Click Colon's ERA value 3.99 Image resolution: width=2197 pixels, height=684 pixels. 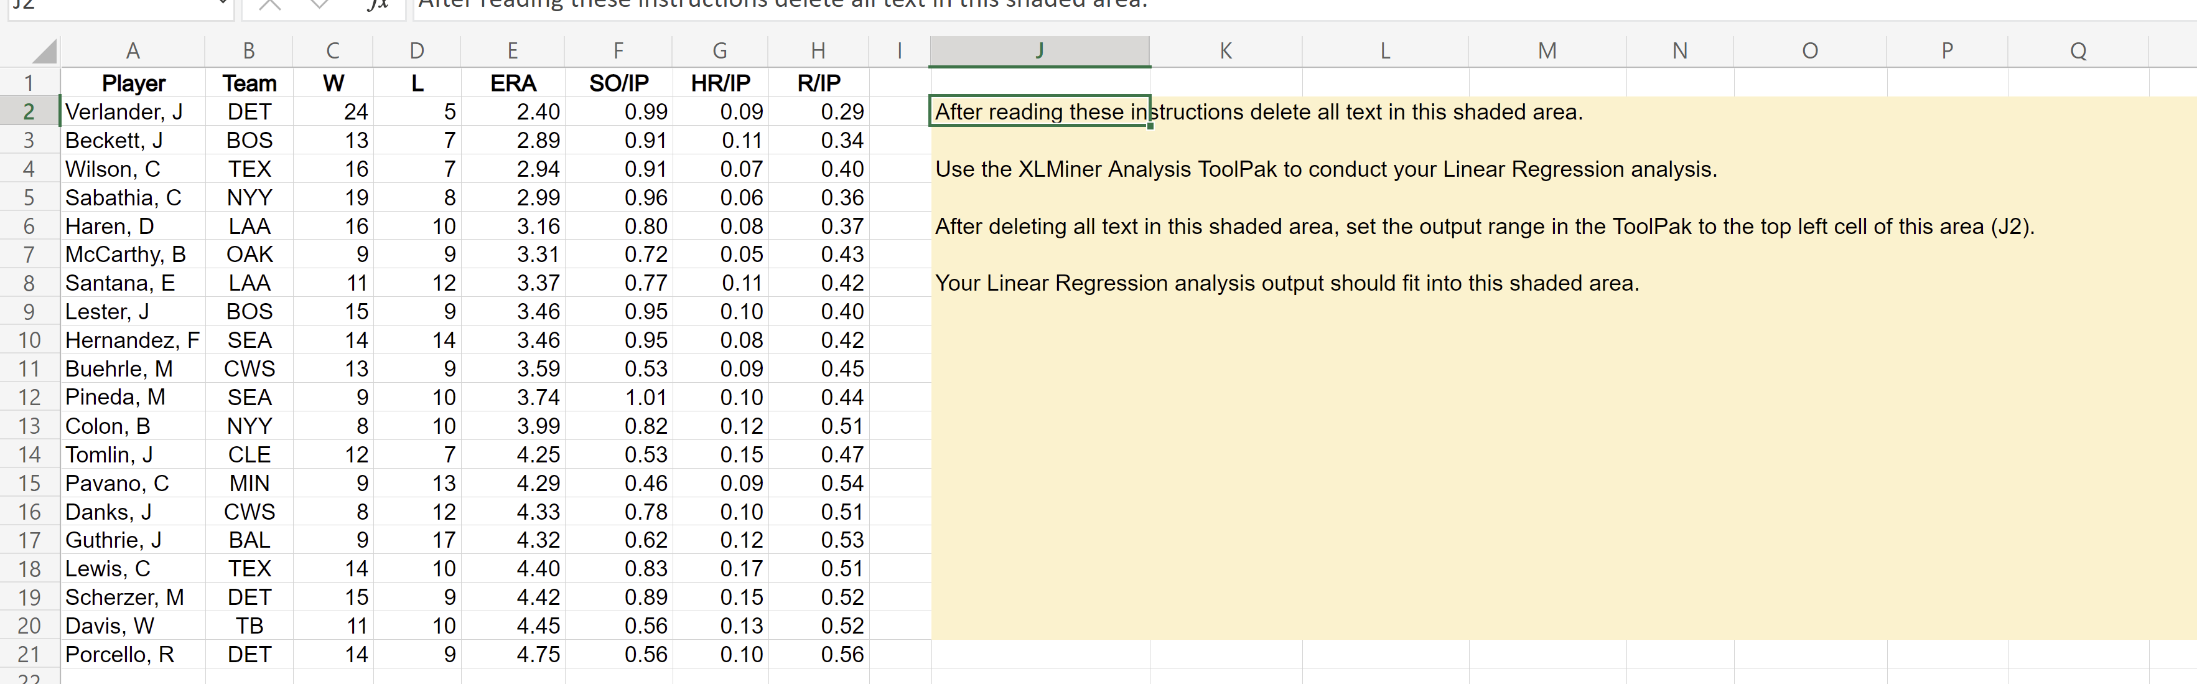513,426
